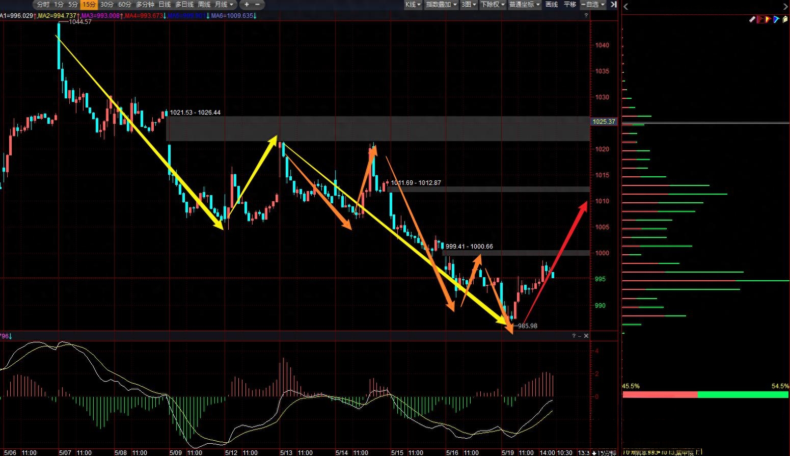Switch to the 多日线 multi-day chart
790x456 pixels.
tap(184, 4)
